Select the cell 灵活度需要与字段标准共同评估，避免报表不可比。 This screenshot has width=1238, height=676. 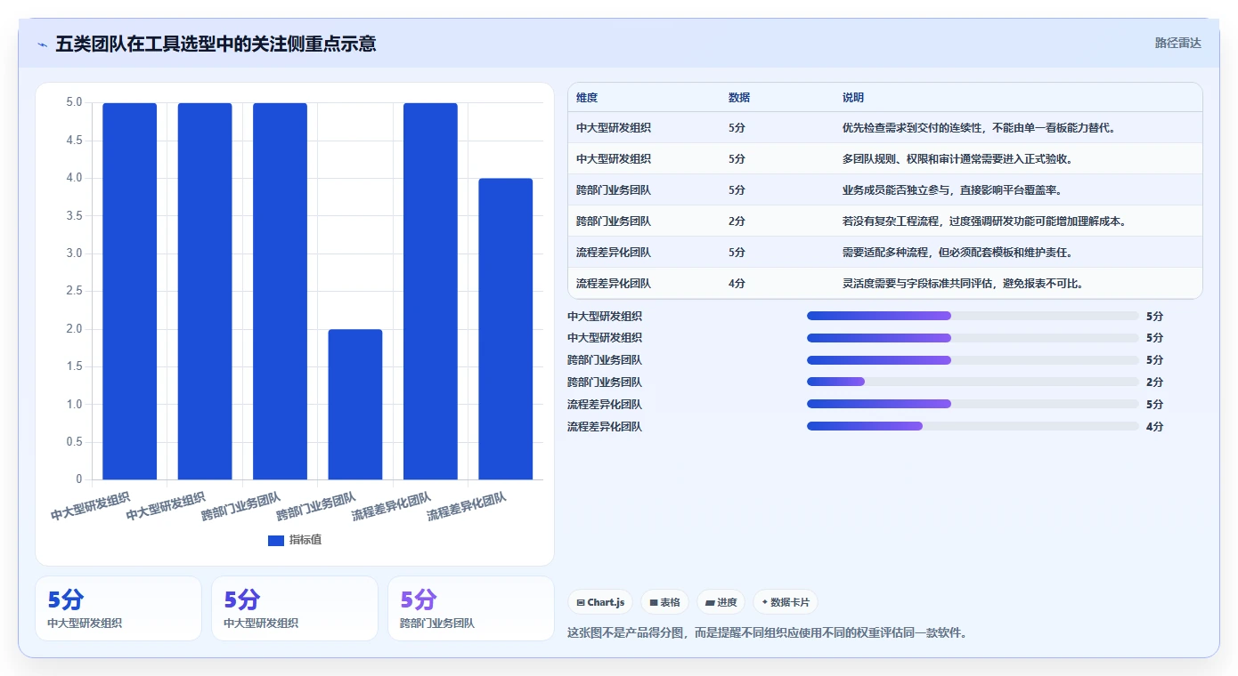click(x=963, y=284)
